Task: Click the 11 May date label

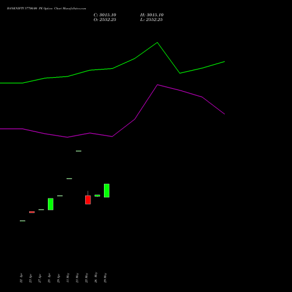Action: tap(68, 277)
